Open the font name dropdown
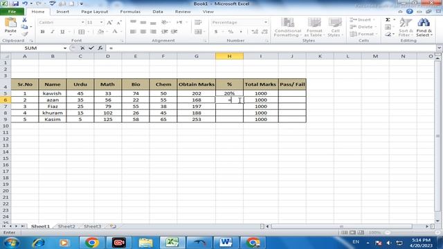Screen dimensions: 443x249 click(x=82, y=22)
